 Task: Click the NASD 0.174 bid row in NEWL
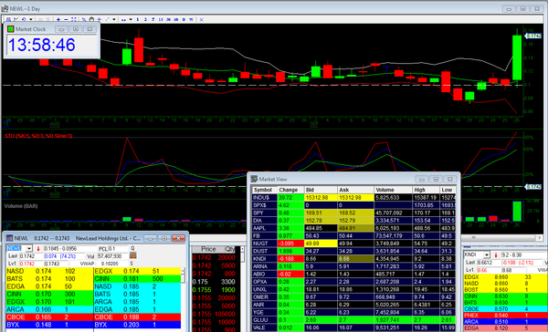point(49,271)
